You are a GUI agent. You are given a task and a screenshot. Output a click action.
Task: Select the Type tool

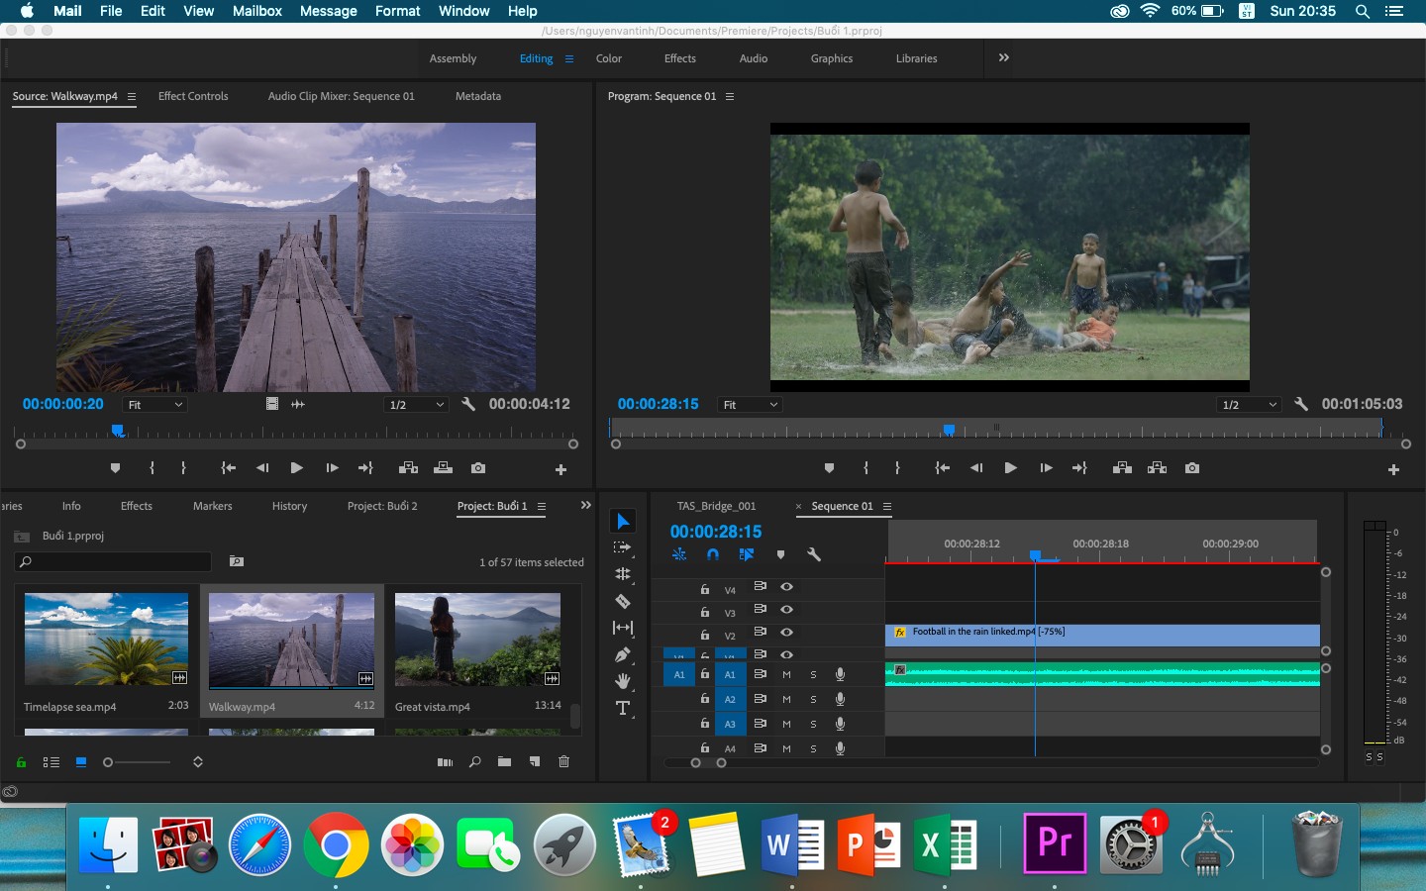[x=623, y=708]
